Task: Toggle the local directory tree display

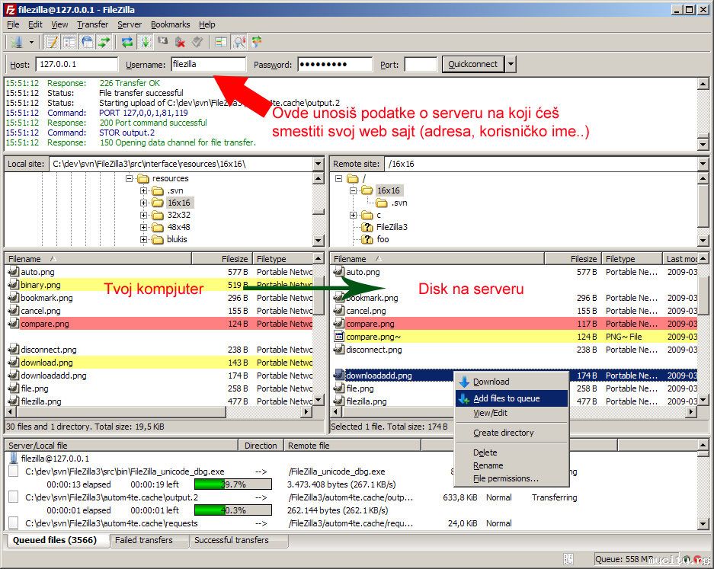Action: pyautogui.click(x=69, y=43)
